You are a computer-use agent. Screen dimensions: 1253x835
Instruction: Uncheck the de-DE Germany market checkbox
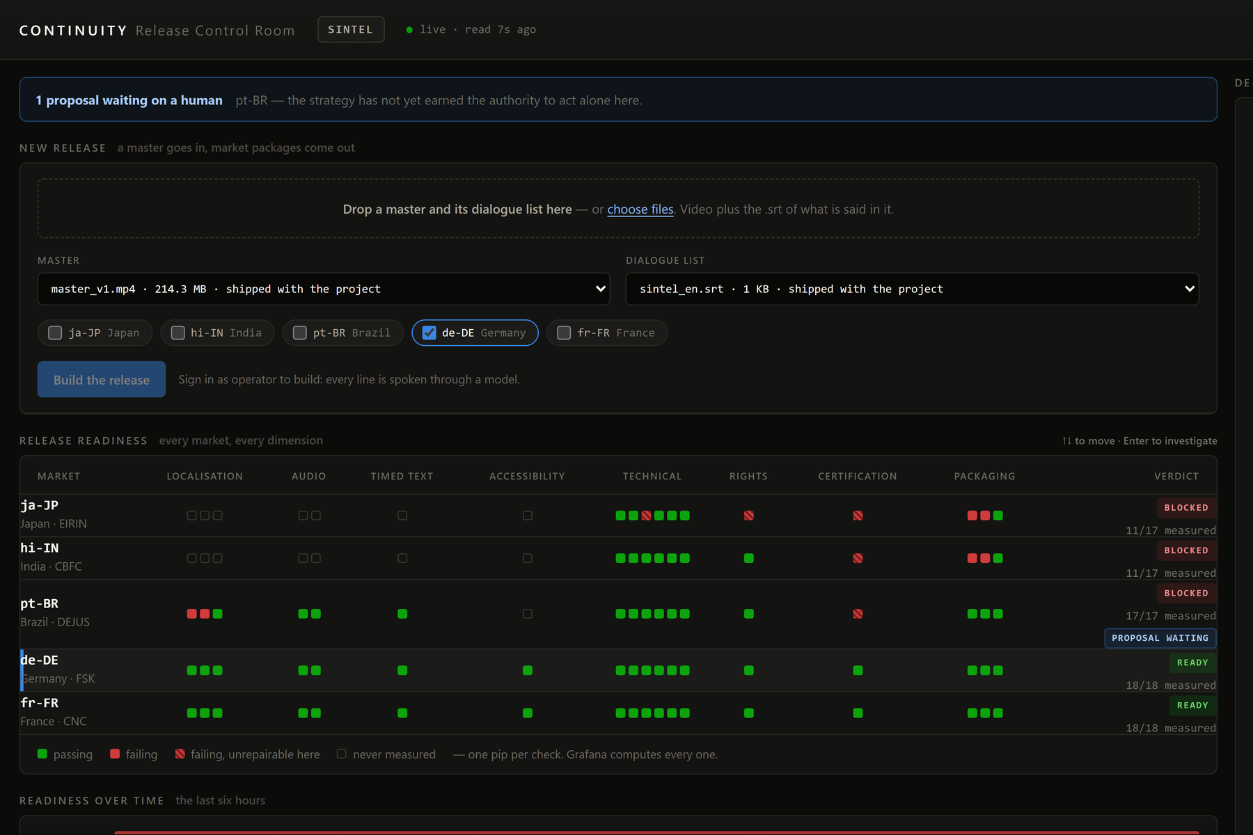430,333
